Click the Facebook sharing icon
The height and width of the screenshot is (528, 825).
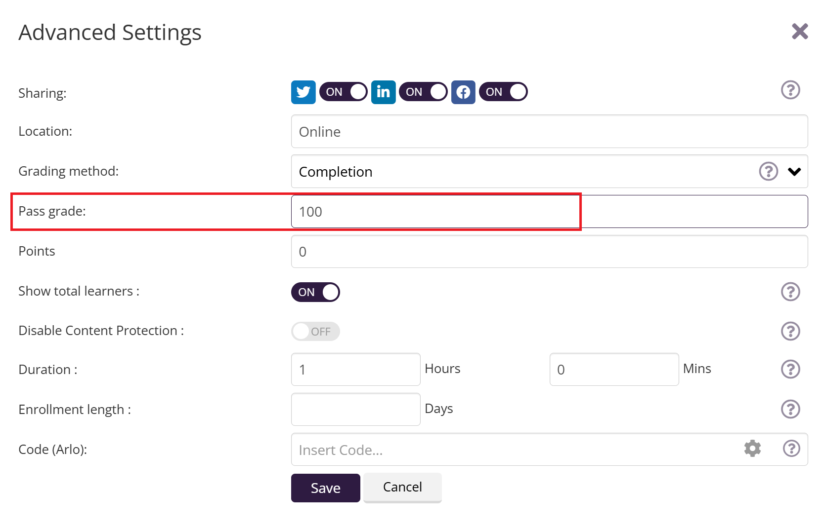pyautogui.click(x=463, y=92)
